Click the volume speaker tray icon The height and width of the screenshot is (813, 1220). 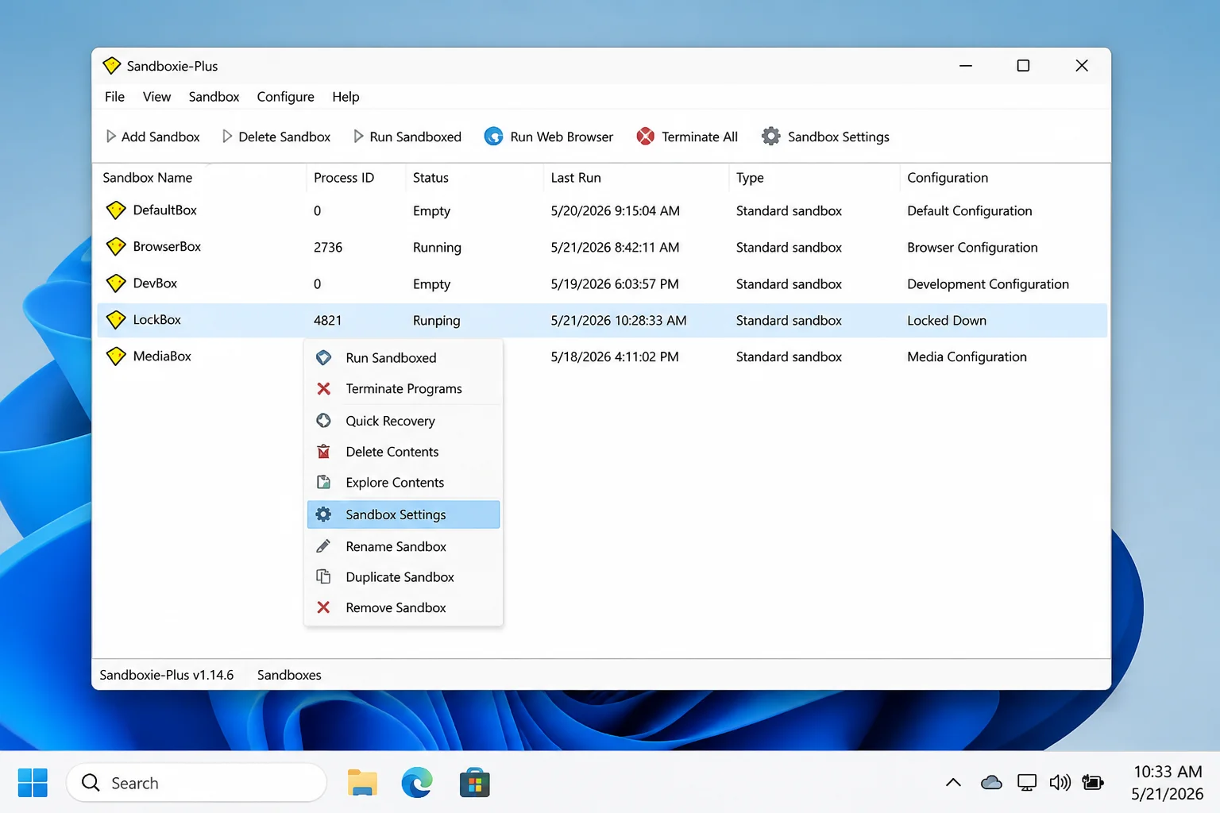click(1060, 783)
